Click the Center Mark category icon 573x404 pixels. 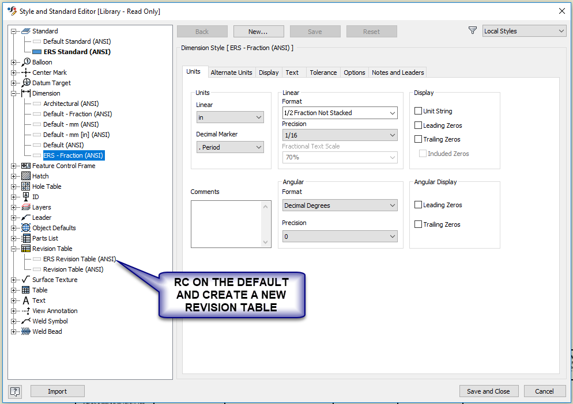[25, 73]
